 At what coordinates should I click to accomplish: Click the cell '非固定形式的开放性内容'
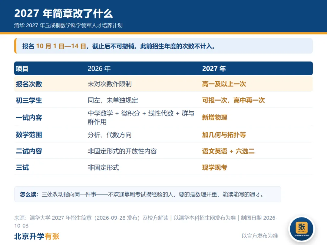(122, 151)
